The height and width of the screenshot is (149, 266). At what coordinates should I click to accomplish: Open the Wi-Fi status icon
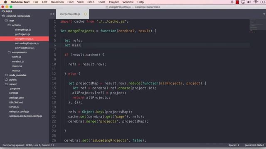tap(256, 2)
